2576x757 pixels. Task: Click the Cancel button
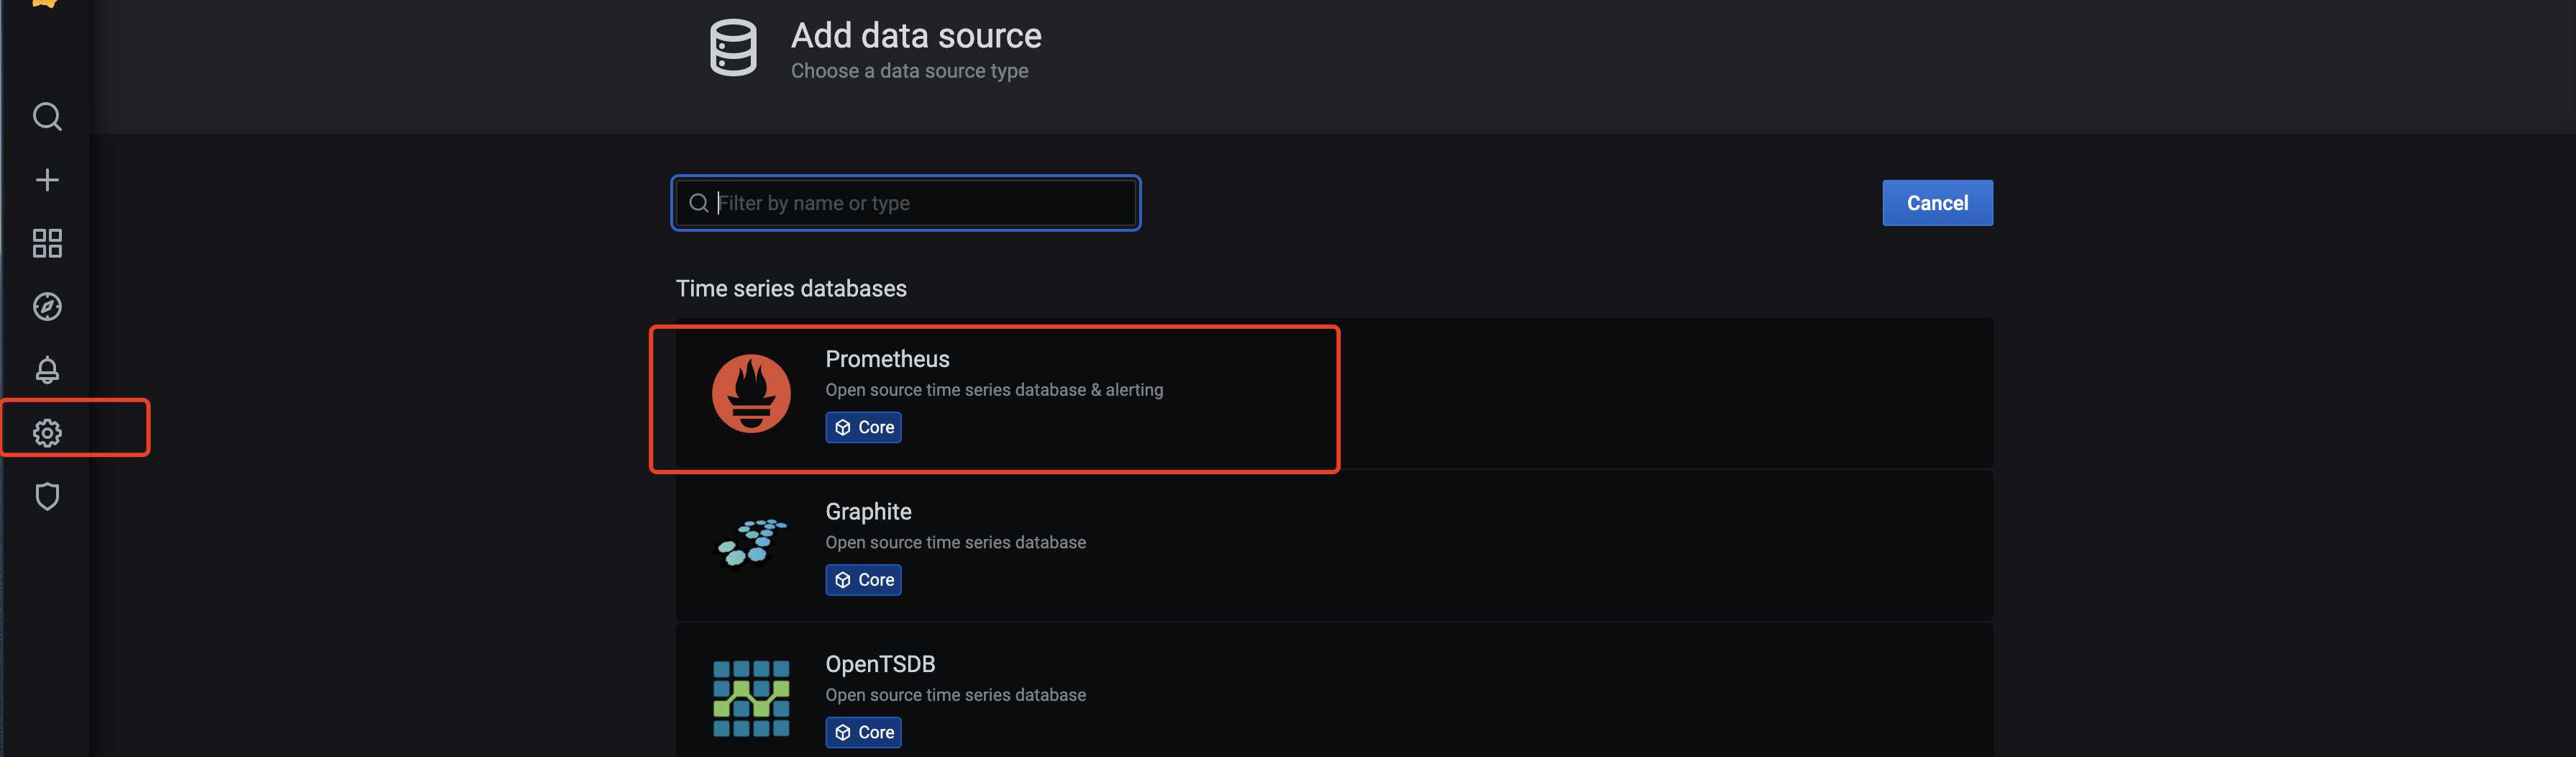(x=1937, y=203)
